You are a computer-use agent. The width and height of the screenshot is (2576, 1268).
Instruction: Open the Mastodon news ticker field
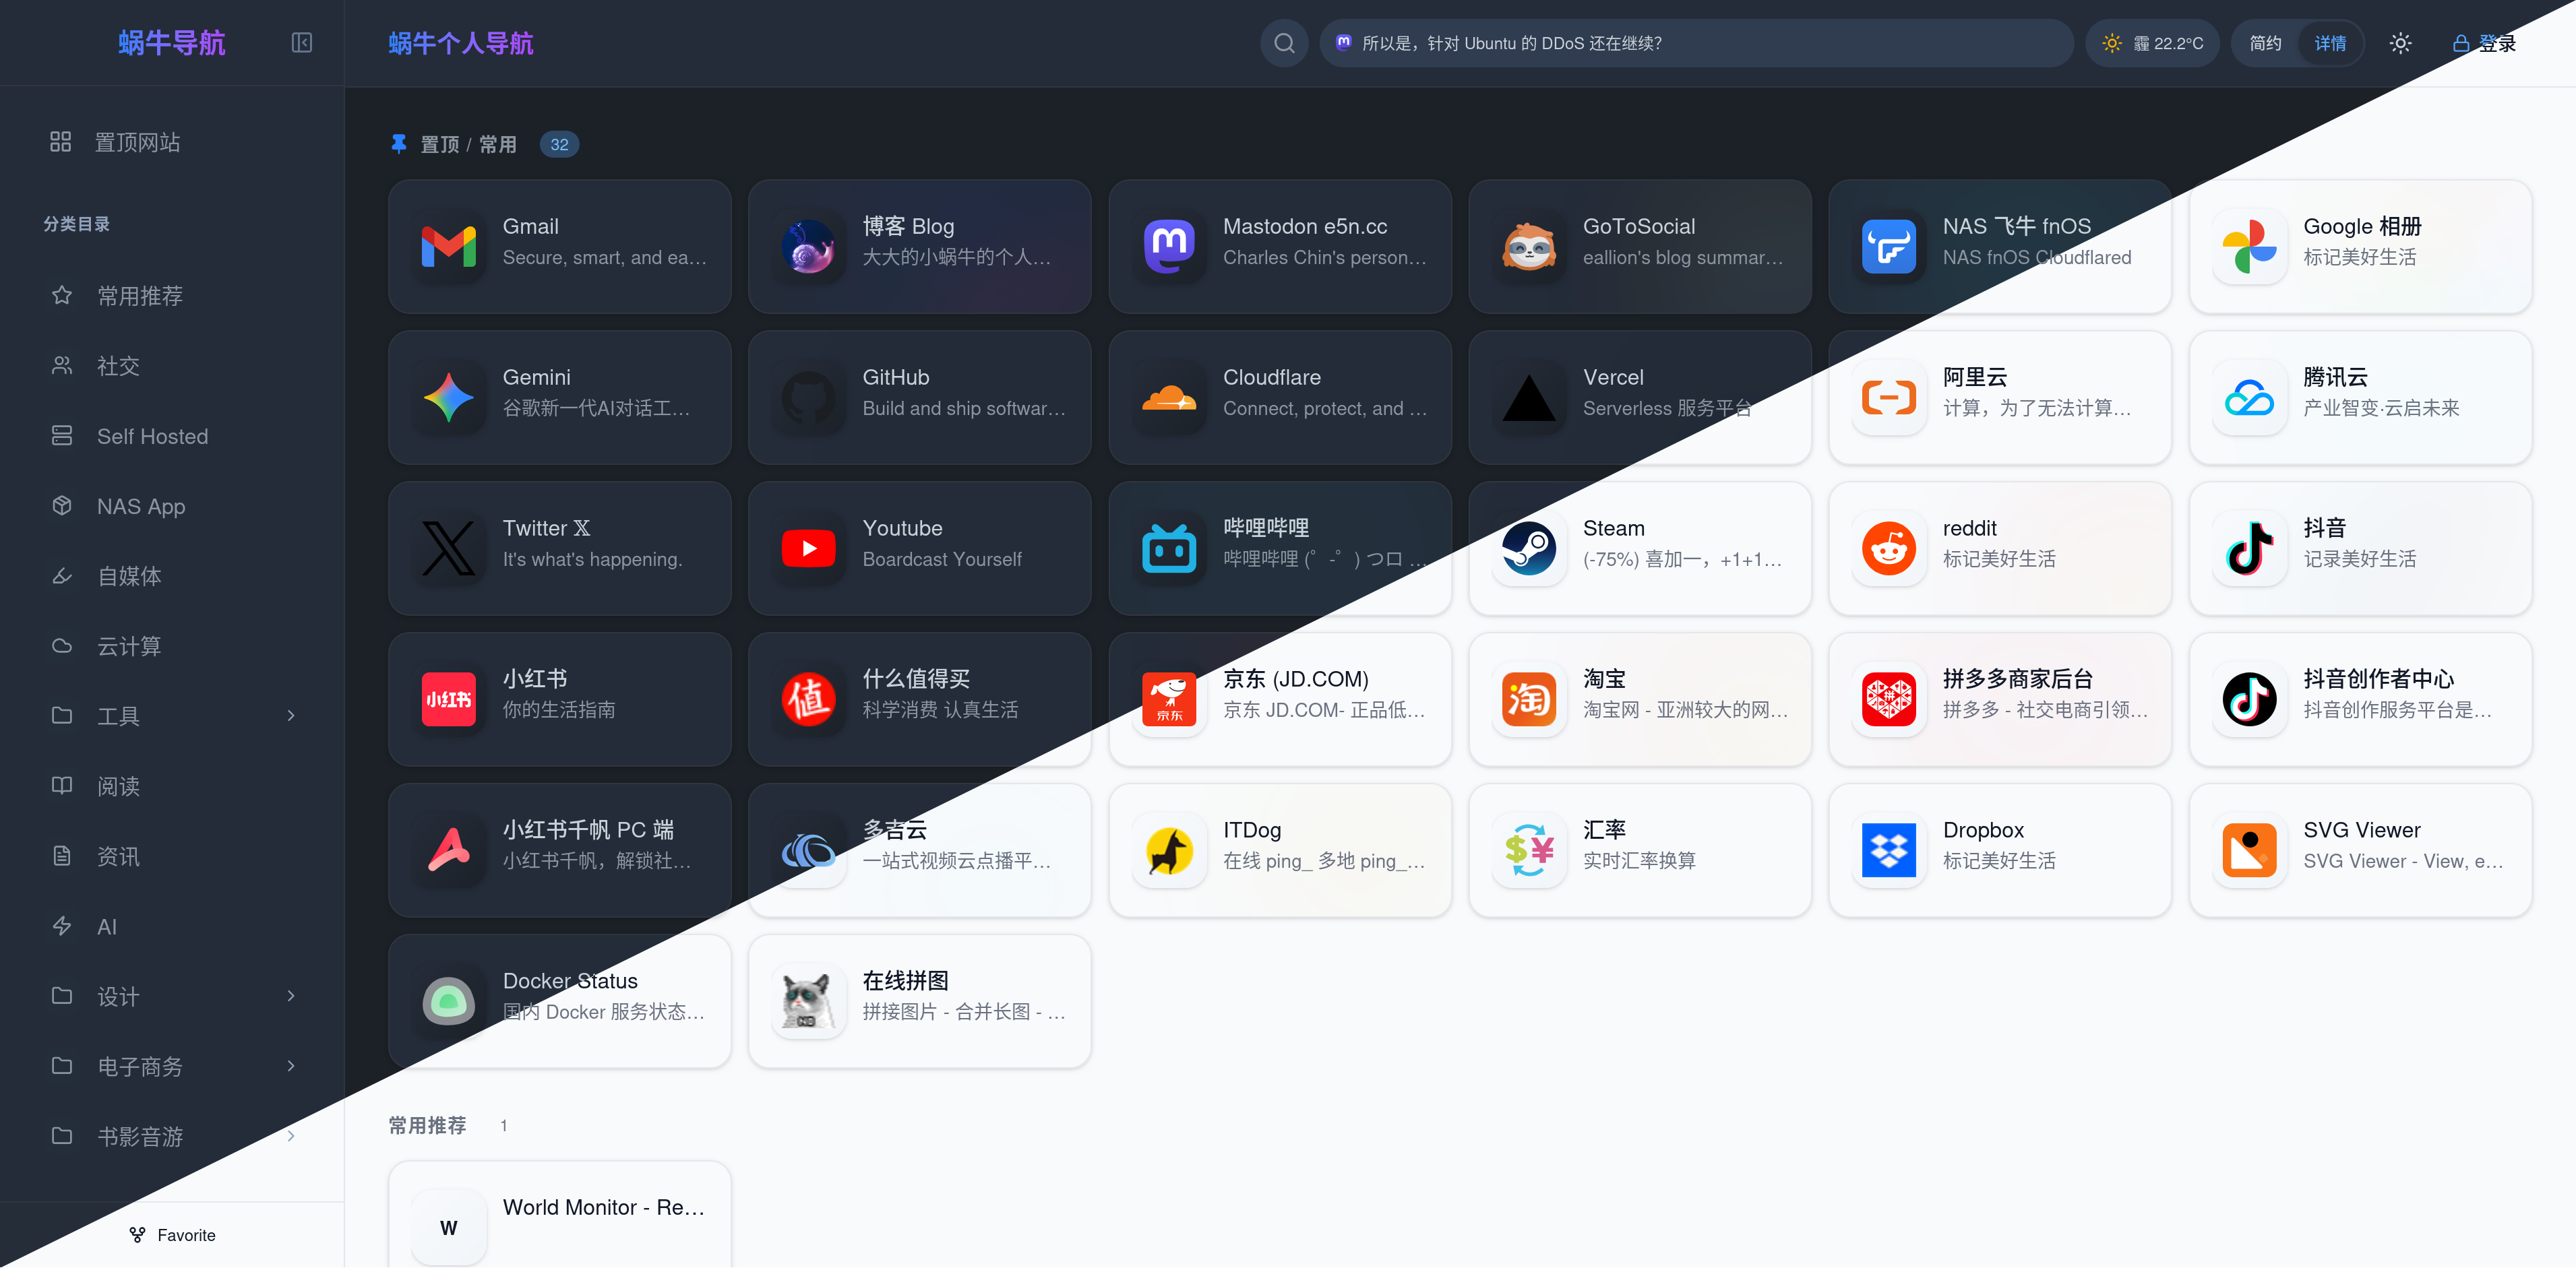tap(1697, 43)
